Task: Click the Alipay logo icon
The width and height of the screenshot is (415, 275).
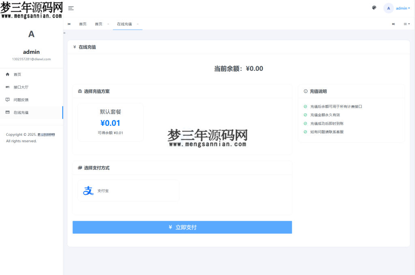Action: [x=88, y=190]
